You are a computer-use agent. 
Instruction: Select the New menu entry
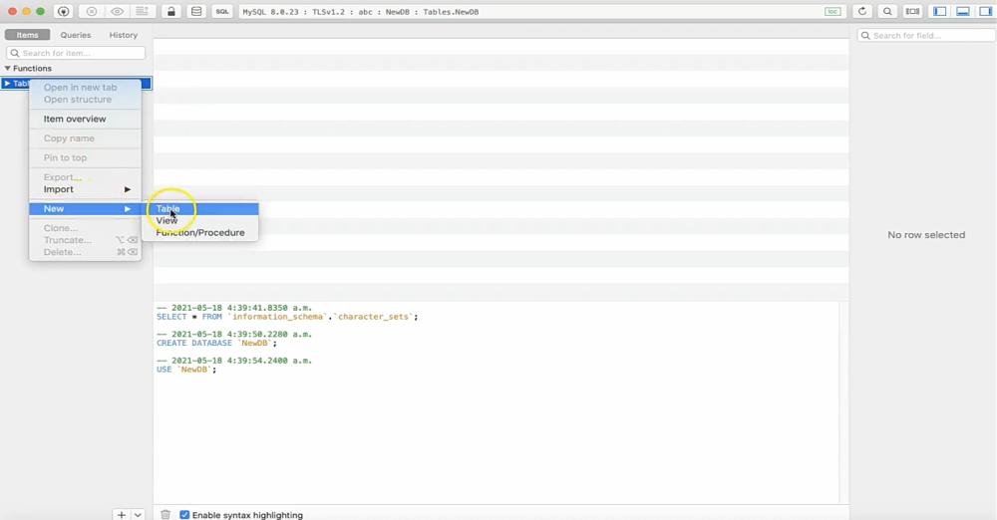click(x=85, y=208)
